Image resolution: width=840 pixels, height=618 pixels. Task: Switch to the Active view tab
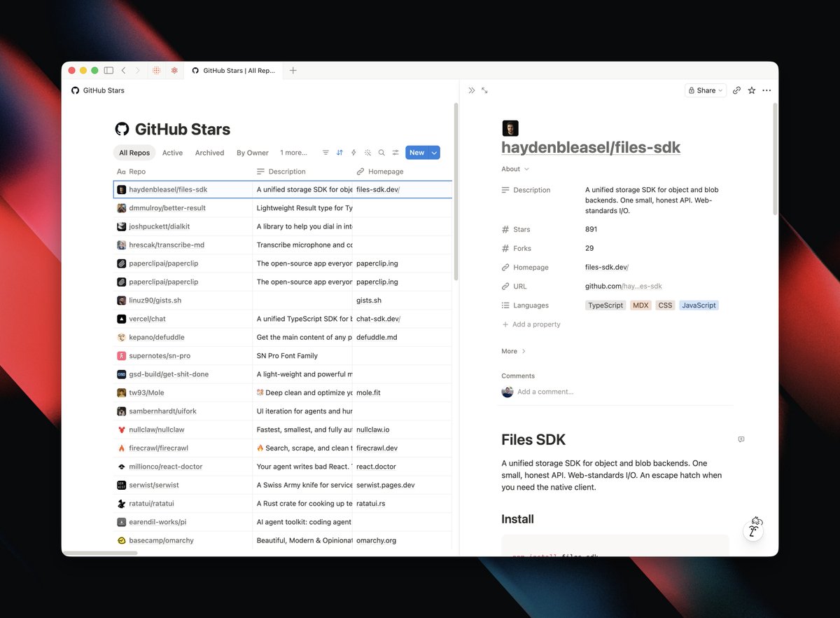(172, 153)
